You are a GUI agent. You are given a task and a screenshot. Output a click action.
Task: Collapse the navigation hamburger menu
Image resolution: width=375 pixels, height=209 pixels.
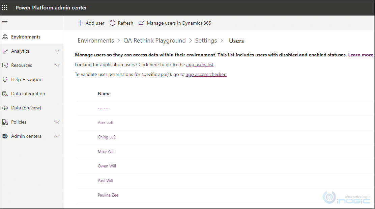[5, 23]
